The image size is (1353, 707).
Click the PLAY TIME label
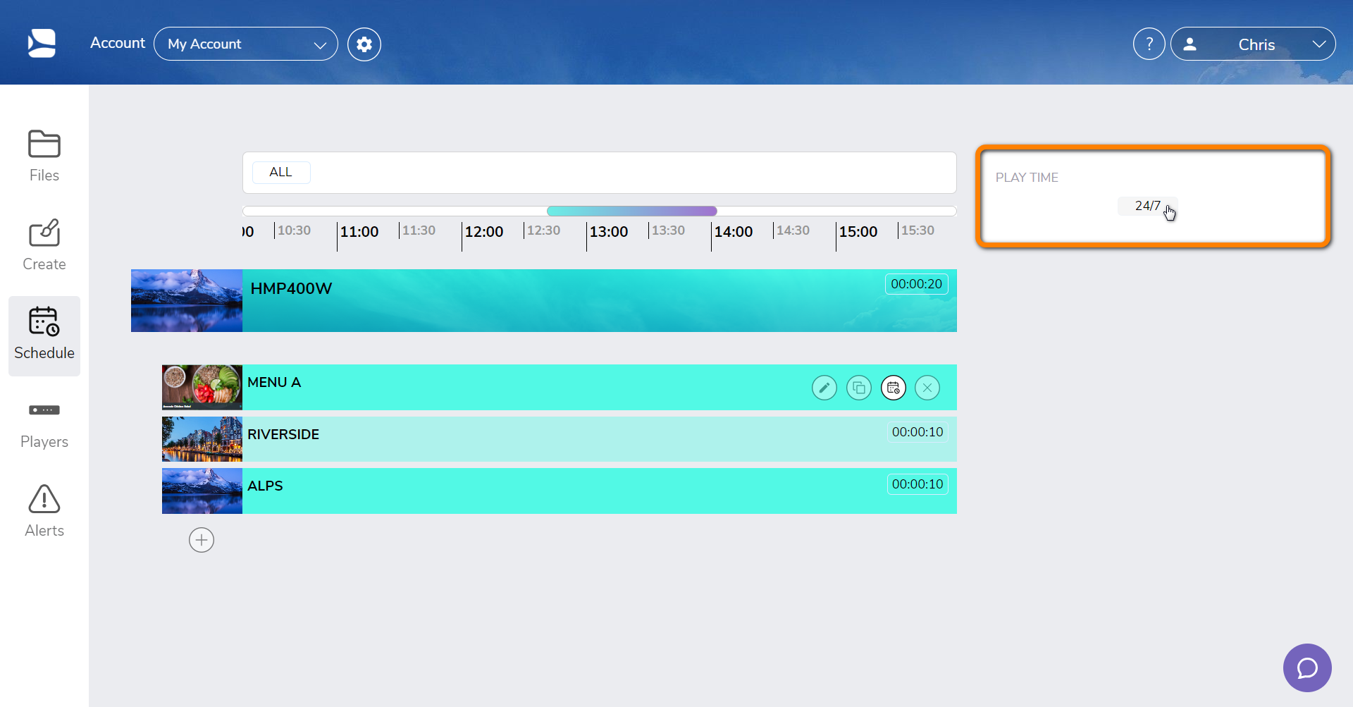pyautogui.click(x=1027, y=178)
